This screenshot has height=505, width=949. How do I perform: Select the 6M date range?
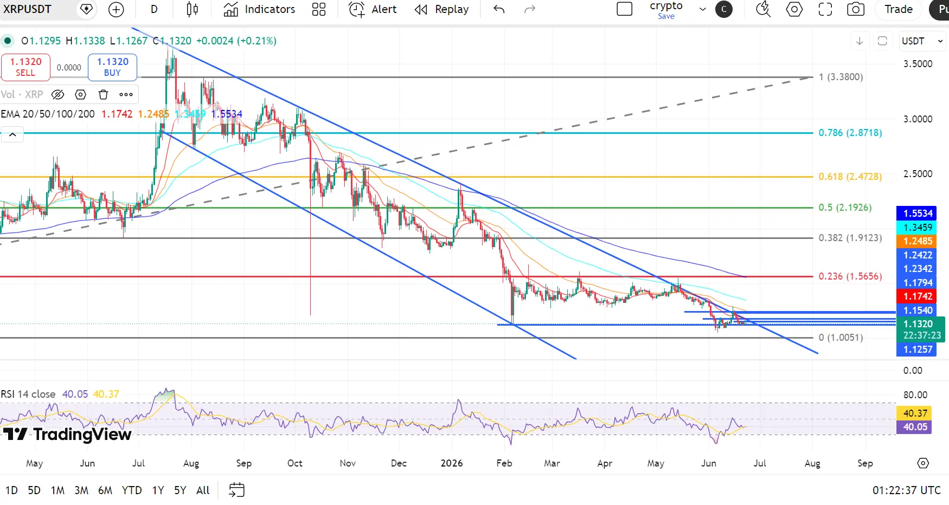tap(105, 490)
